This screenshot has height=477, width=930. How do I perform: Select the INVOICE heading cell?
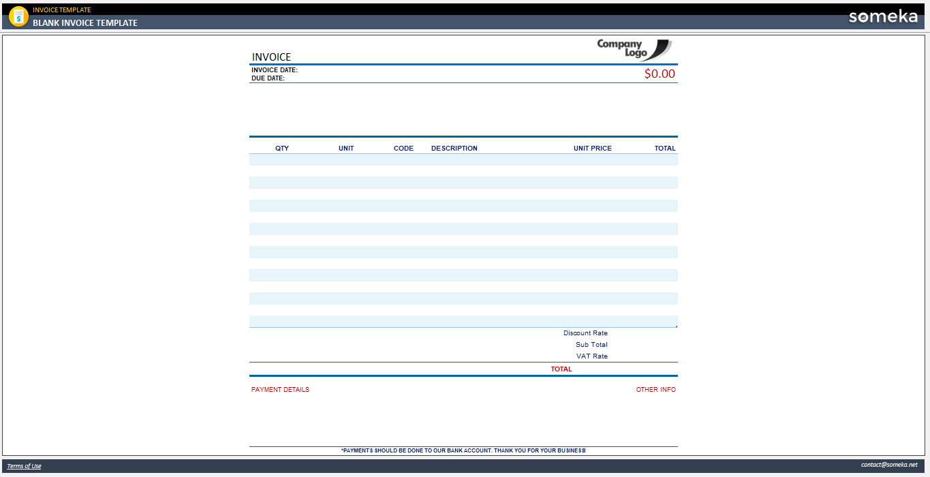click(x=271, y=57)
